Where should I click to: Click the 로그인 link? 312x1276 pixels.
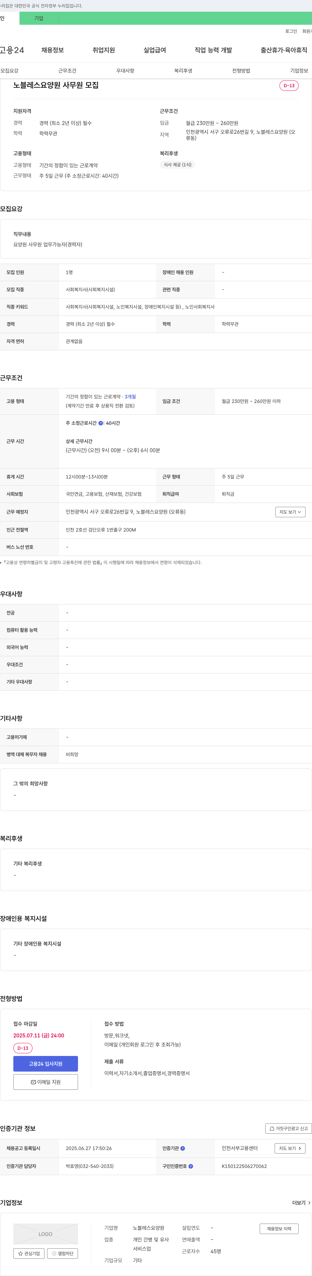coord(291,31)
